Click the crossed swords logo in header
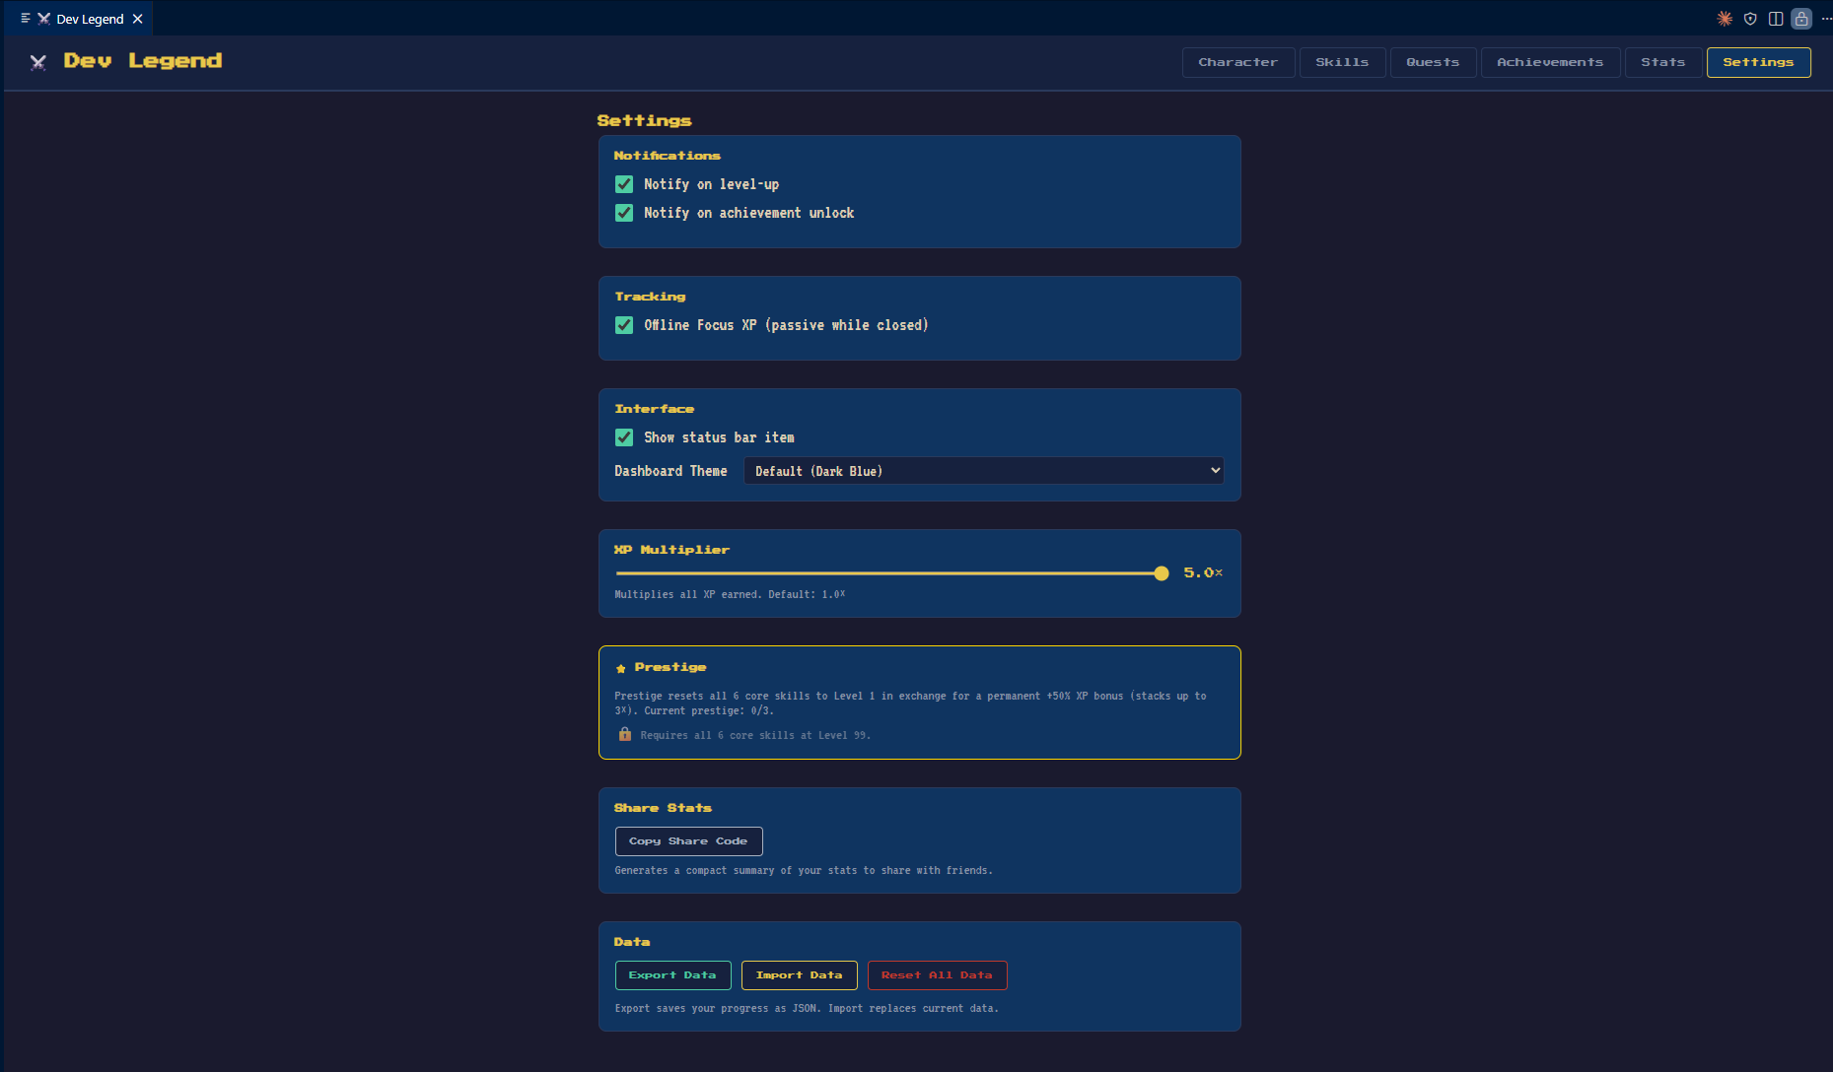The height and width of the screenshot is (1072, 1833). click(x=38, y=62)
